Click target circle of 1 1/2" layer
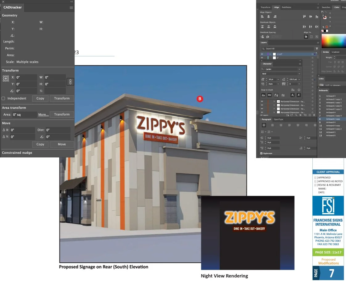Image resolution: width=346 pixels, height=287 pixels. coord(312,54)
